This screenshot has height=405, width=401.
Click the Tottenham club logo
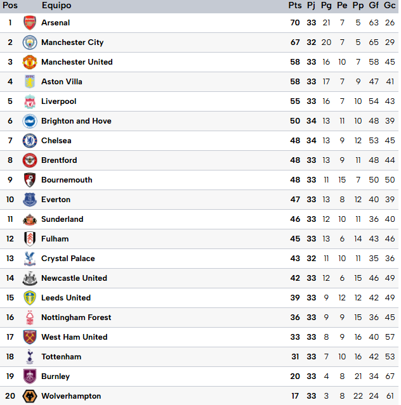click(30, 357)
